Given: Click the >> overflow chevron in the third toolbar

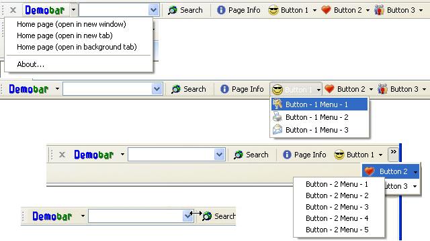Looking at the screenshot, I should coord(394,155).
